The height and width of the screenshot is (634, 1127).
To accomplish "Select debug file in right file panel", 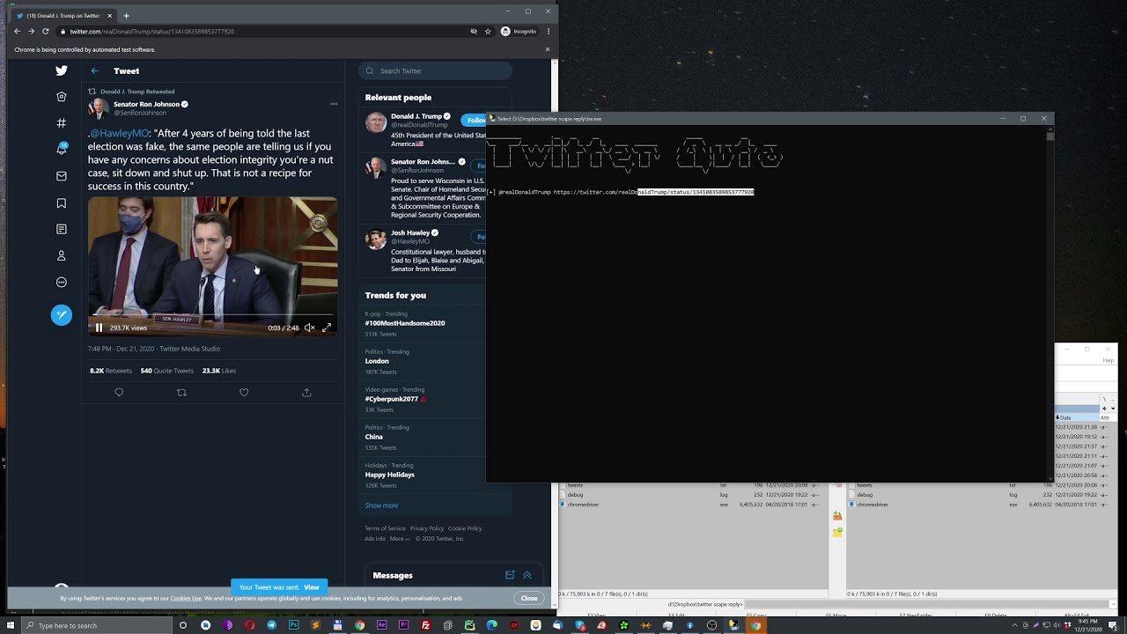I will click(865, 495).
